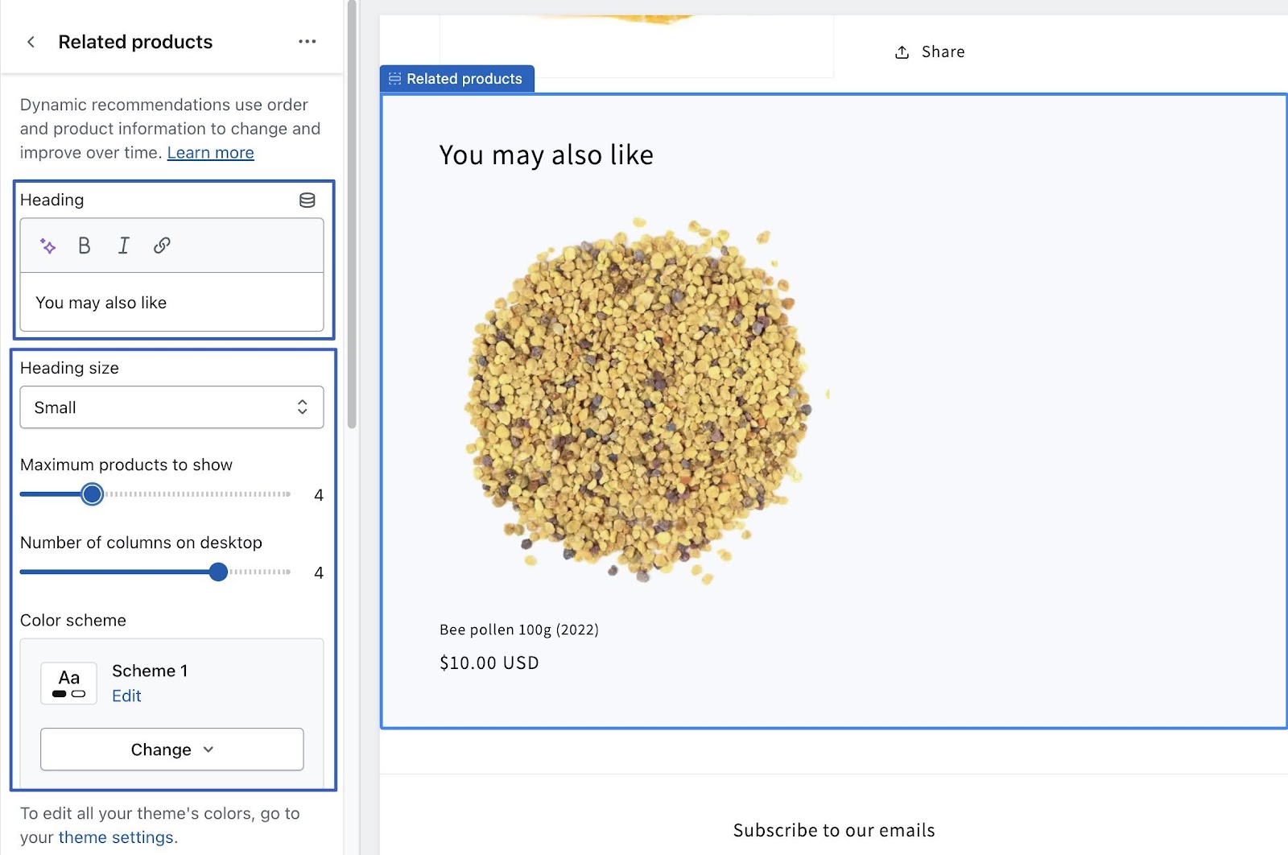Insert a link using the link icon
The image size is (1288, 855).
[x=162, y=246]
